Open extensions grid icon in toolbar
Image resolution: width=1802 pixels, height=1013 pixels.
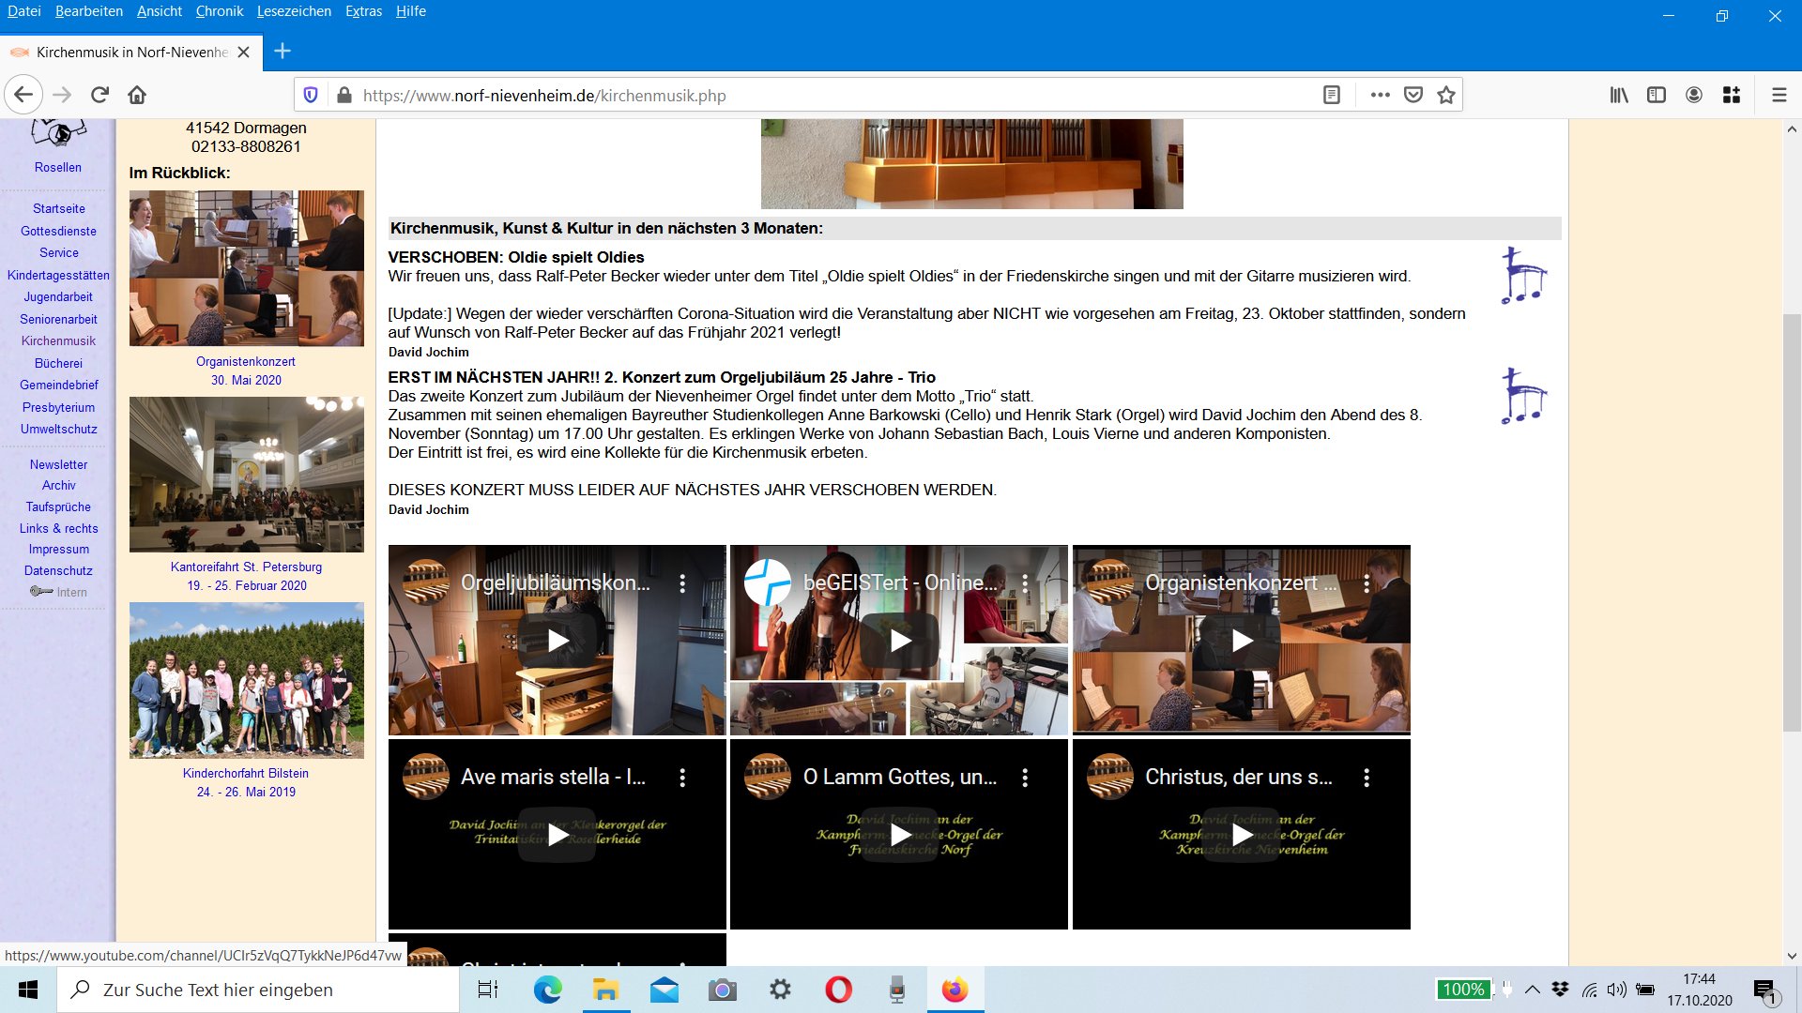tap(1732, 95)
